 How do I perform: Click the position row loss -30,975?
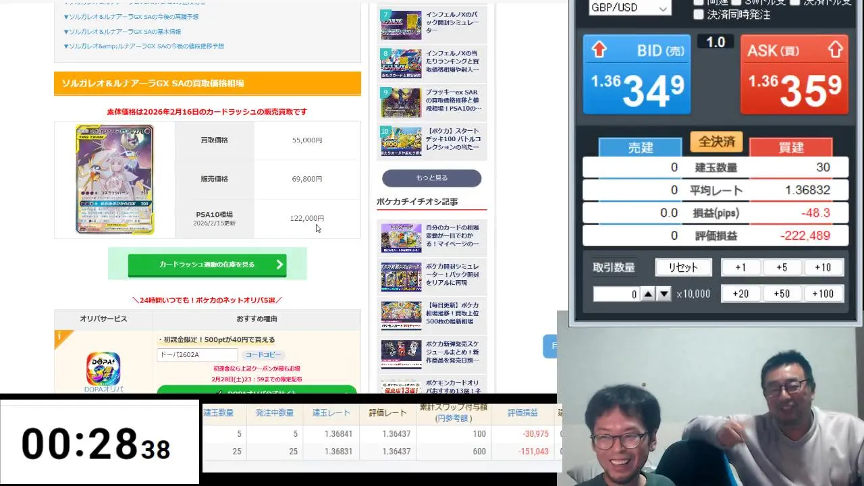coord(536,434)
